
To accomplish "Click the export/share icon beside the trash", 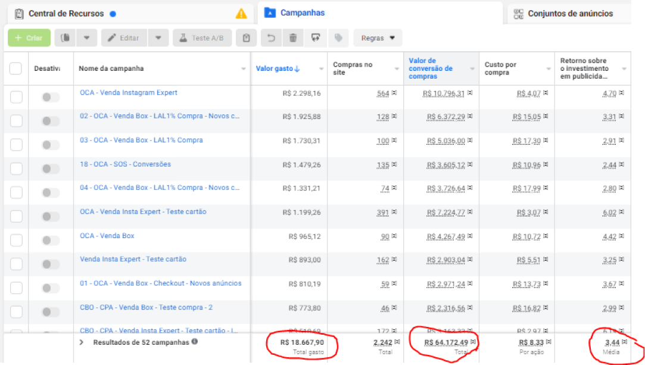I will coord(316,38).
